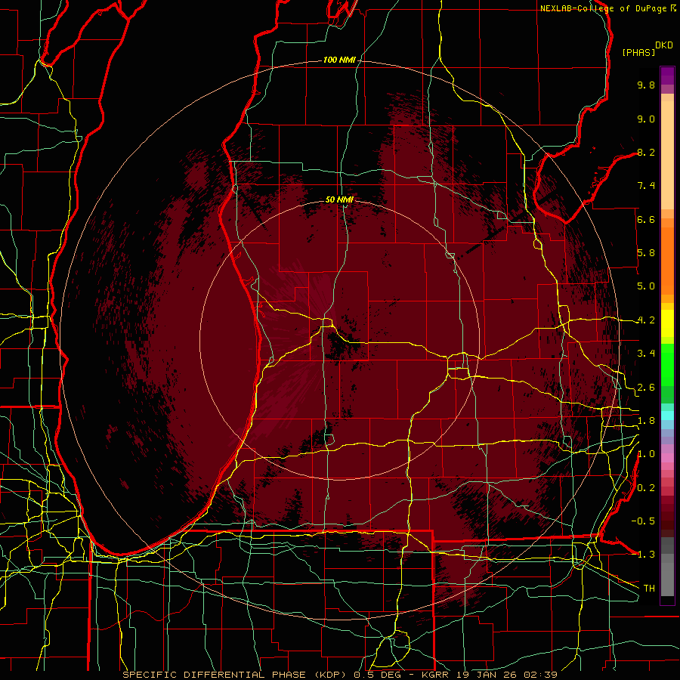Click the 1.8 legend value
Image resolution: width=680 pixels, height=680 pixels.
[646, 421]
